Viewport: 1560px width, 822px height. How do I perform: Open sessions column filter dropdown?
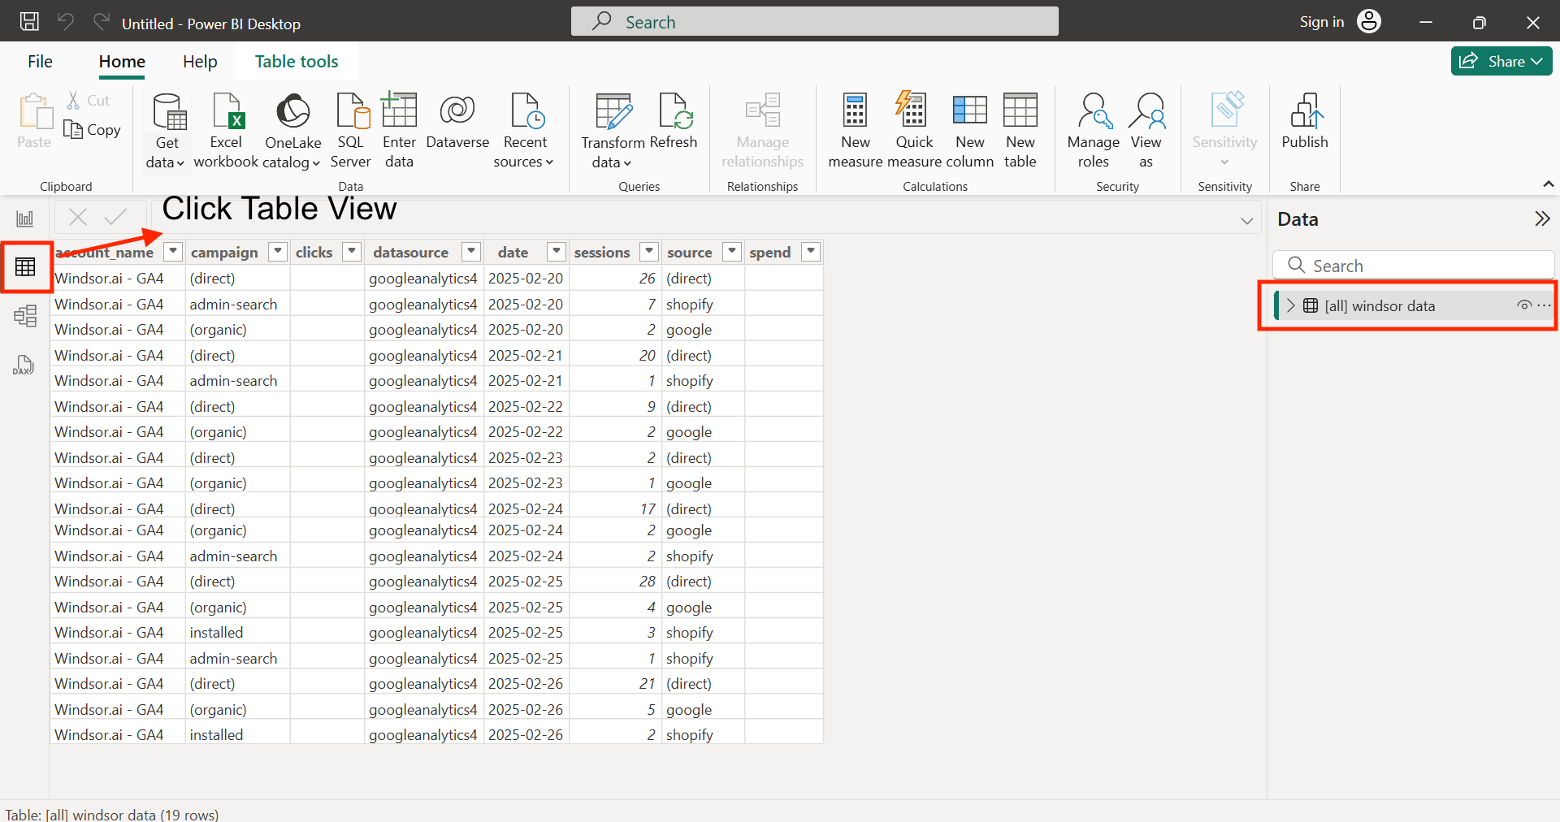click(649, 252)
